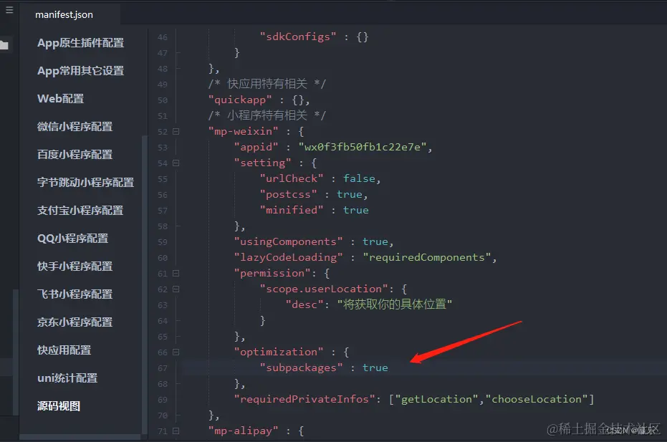Click the "getLocation" array item
The width and height of the screenshot is (667, 442).
coord(436,400)
